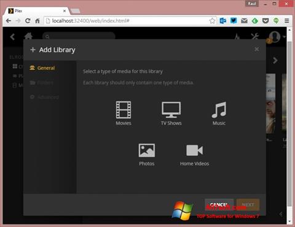295x227 pixels.
Task: Pick the Music library type
Action: coord(219,113)
